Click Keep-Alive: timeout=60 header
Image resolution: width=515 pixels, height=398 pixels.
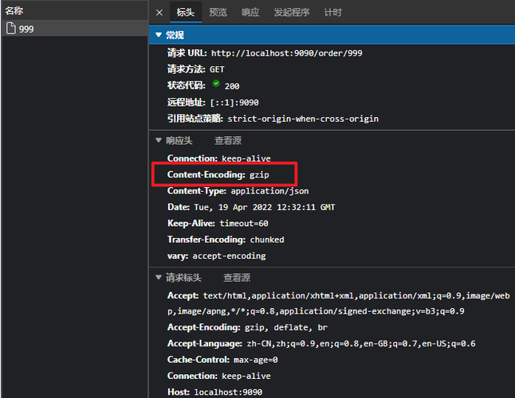coord(218,223)
